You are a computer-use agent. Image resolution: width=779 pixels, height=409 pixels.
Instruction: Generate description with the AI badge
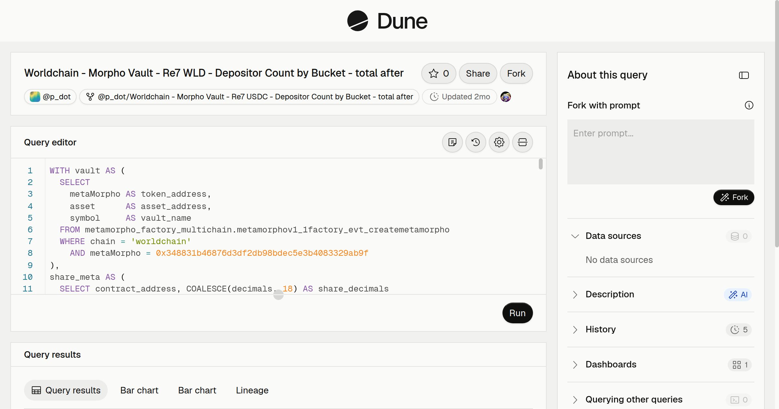point(738,295)
